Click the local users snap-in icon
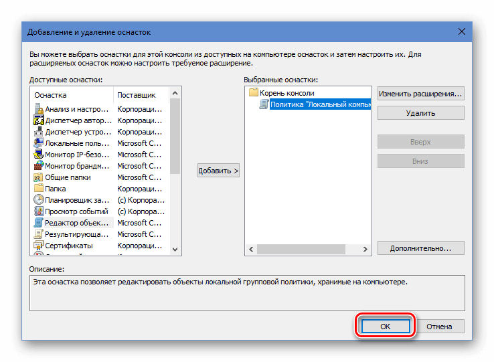The width and height of the screenshot is (494, 362). click(x=38, y=143)
